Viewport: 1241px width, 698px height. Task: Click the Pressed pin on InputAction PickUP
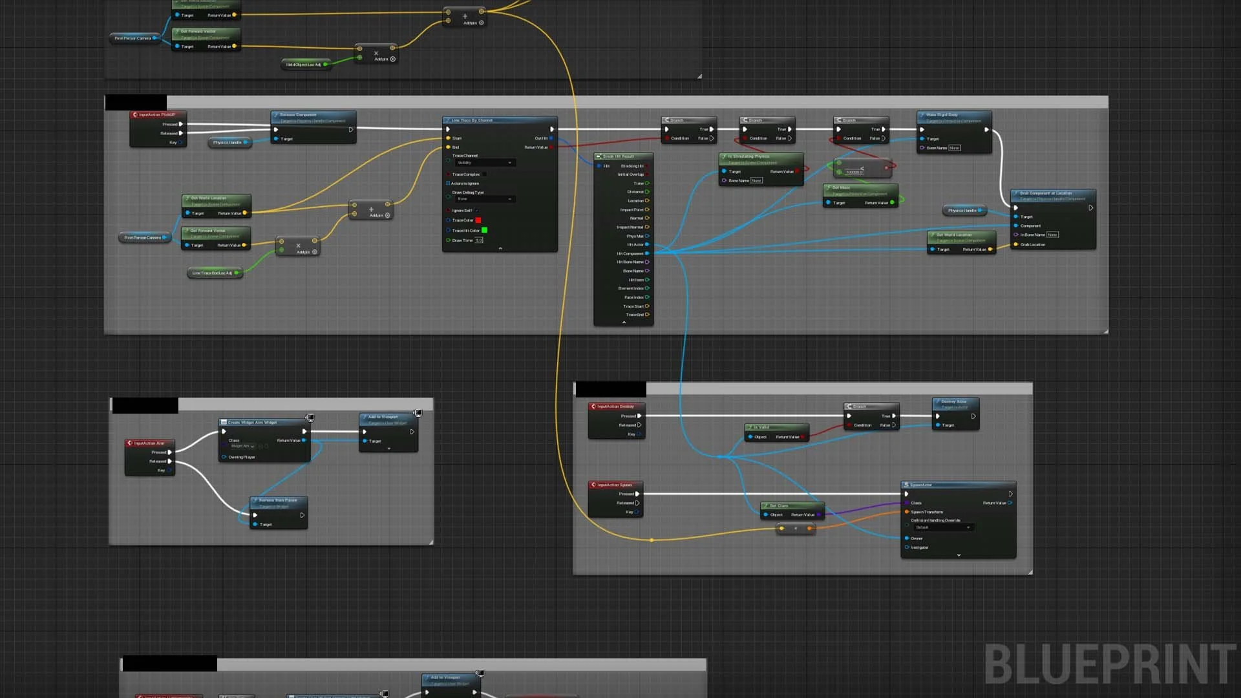[180, 124]
